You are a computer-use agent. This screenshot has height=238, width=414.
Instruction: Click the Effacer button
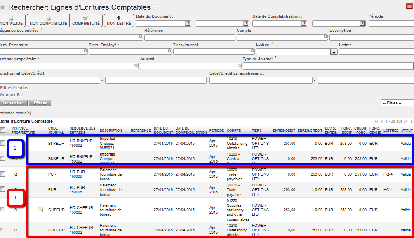pos(40,103)
